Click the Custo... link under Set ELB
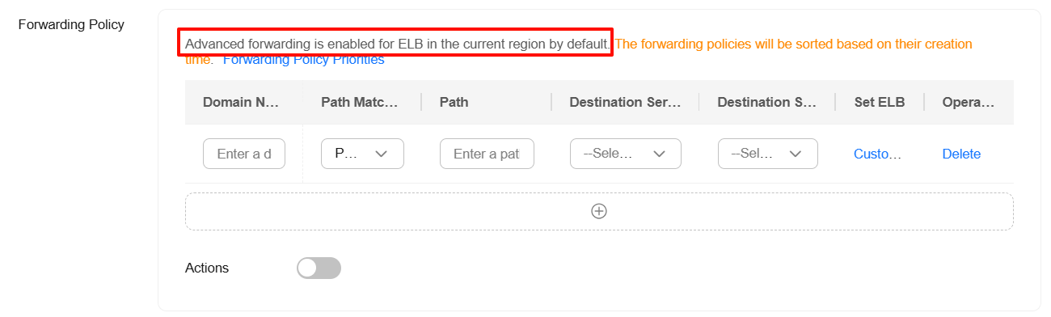Image resolution: width=1051 pixels, height=317 pixels. 877,154
